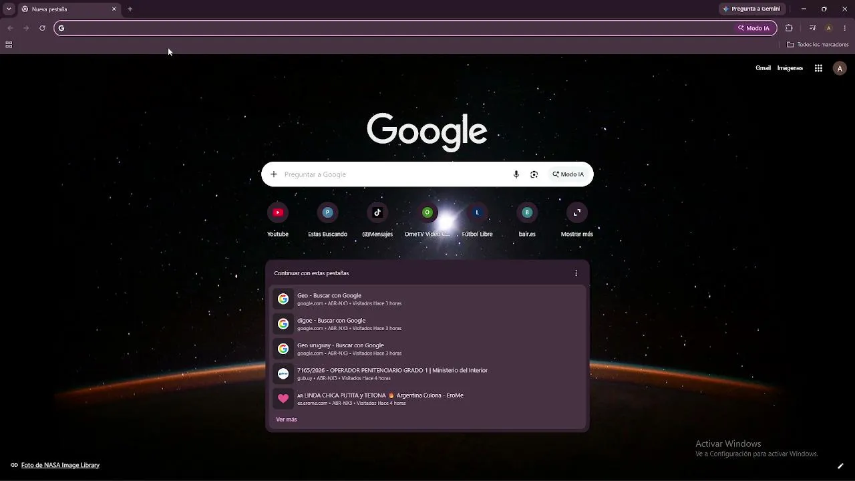Close the Nueva pestaña tab
Image resolution: width=855 pixels, height=481 pixels.
(114, 9)
